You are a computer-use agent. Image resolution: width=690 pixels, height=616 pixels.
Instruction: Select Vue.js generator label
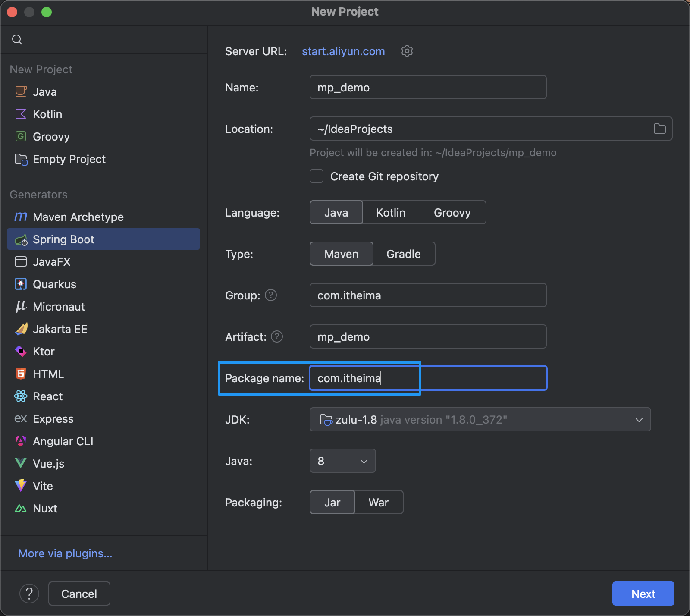click(49, 464)
